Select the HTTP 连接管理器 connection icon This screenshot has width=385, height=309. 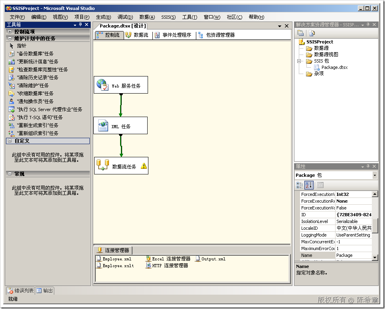tap(148, 265)
